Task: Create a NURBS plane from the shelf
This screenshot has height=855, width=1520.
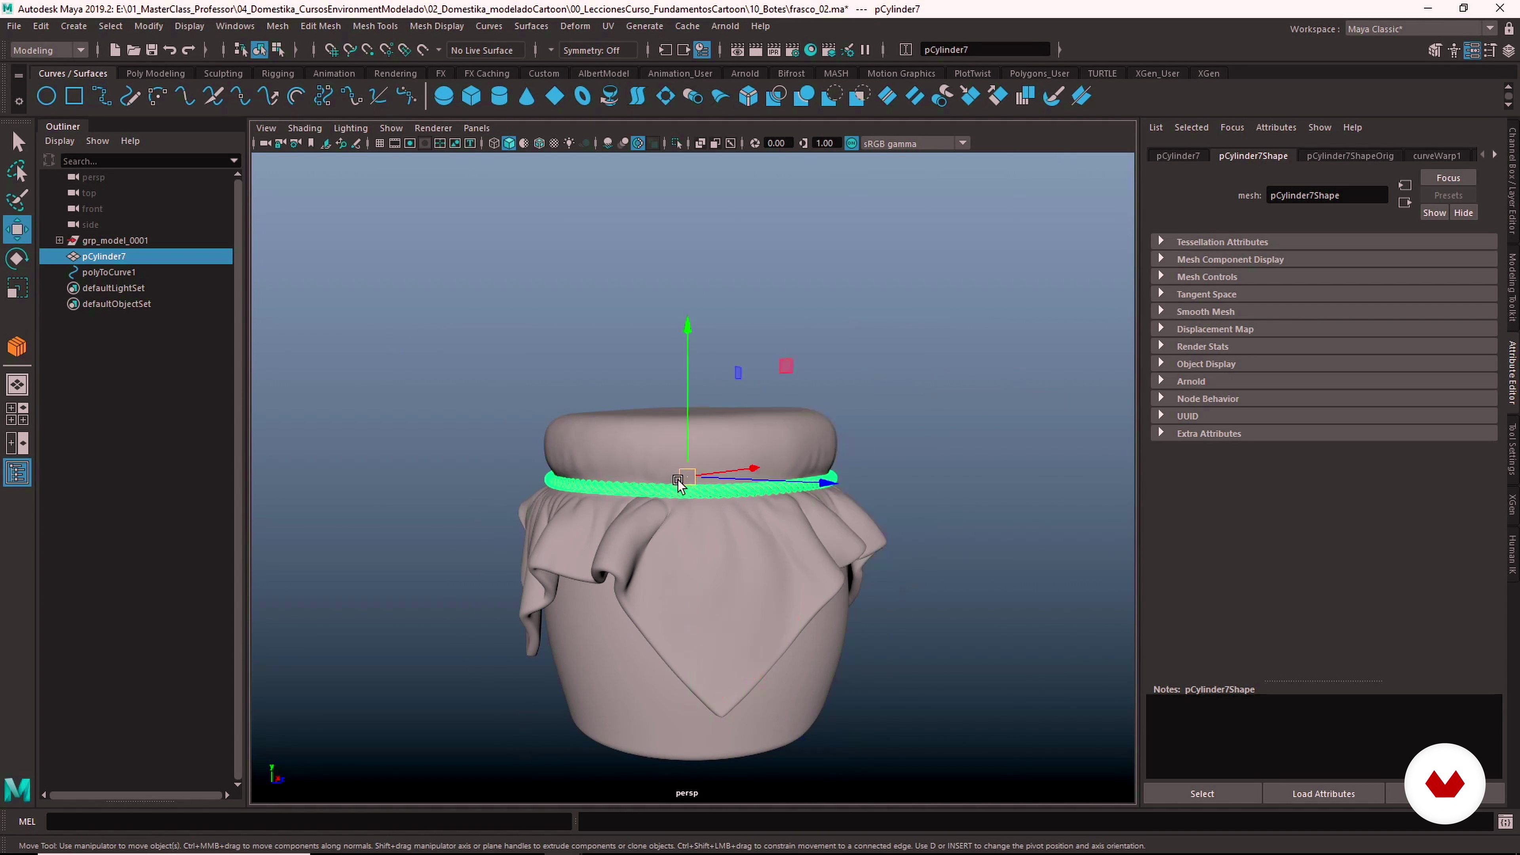Action: pos(555,96)
